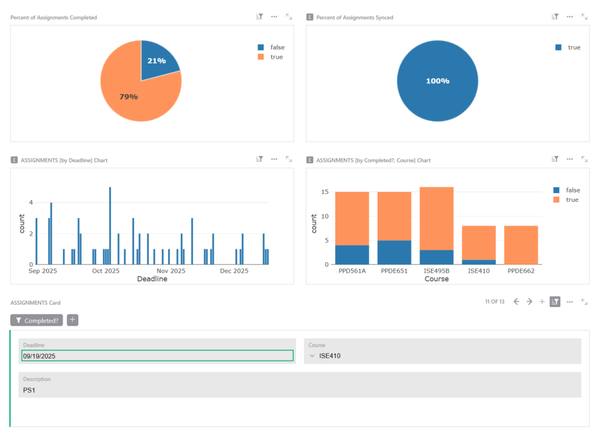Toggle 'true' legend entry in Course bar chart
Screen dimensions: 594x438
click(x=572, y=200)
